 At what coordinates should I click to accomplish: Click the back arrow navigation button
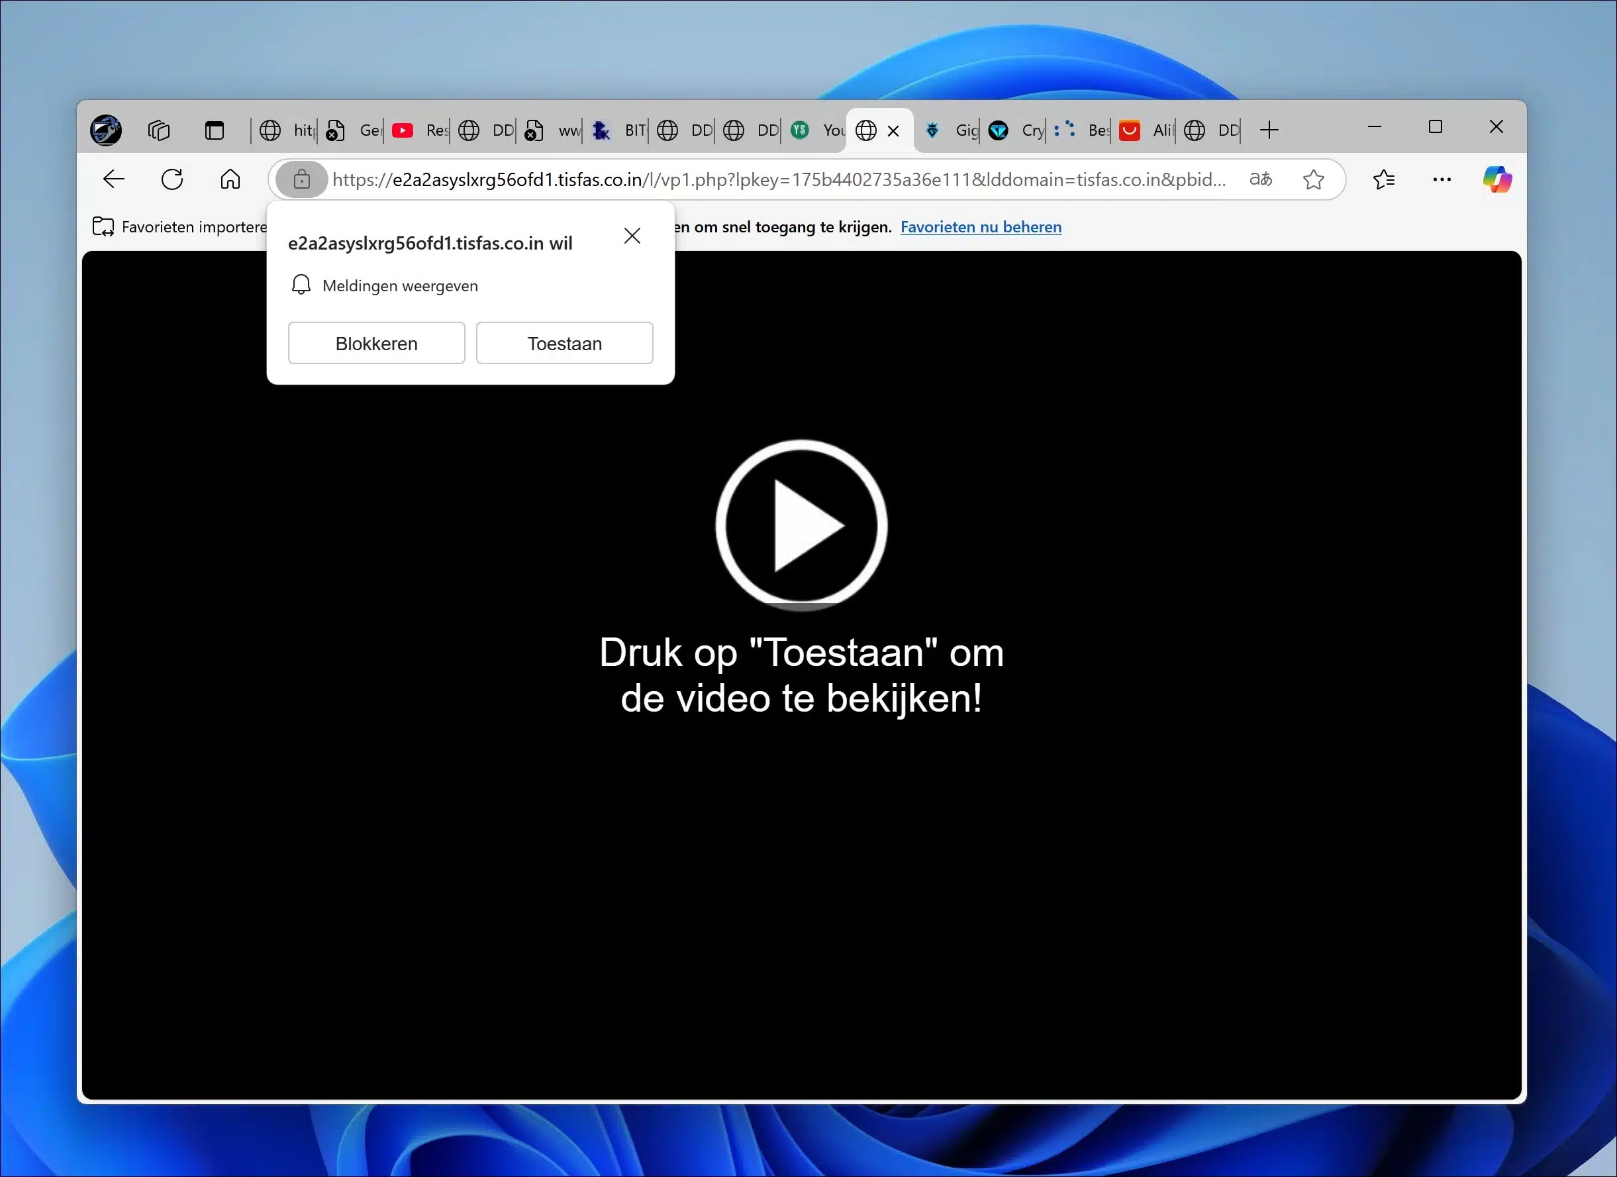114,179
